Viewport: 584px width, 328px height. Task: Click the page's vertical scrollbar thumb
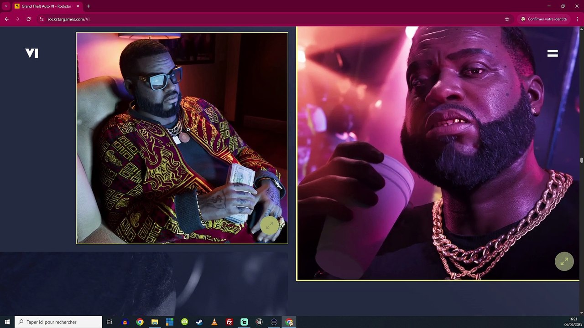[581, 160]
